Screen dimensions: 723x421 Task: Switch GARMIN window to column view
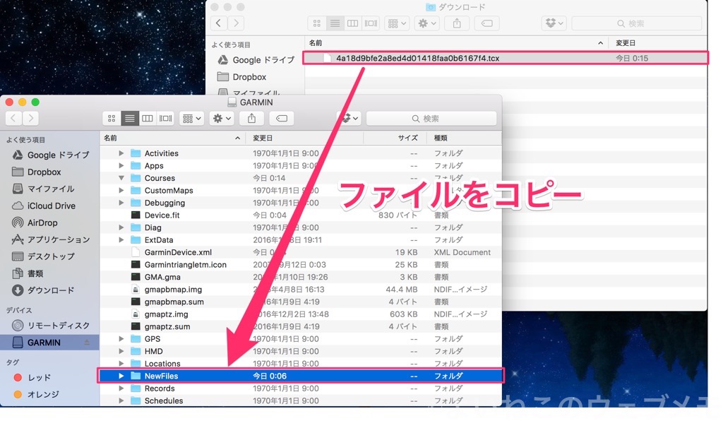(148, 119)
